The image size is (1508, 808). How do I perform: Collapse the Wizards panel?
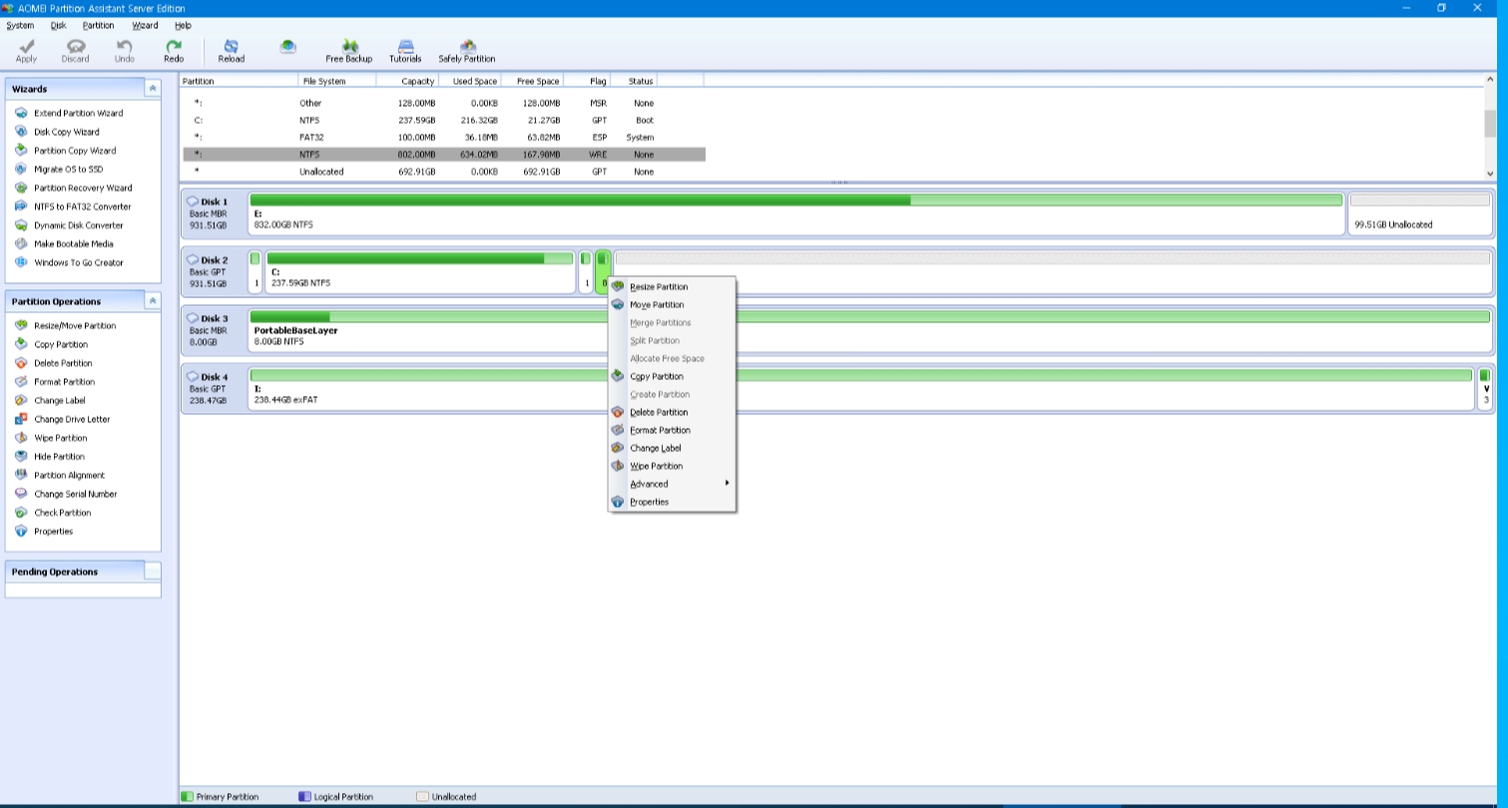coord(152,89)
